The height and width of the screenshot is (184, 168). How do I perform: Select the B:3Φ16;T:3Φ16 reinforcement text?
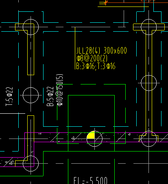point(96,66)
